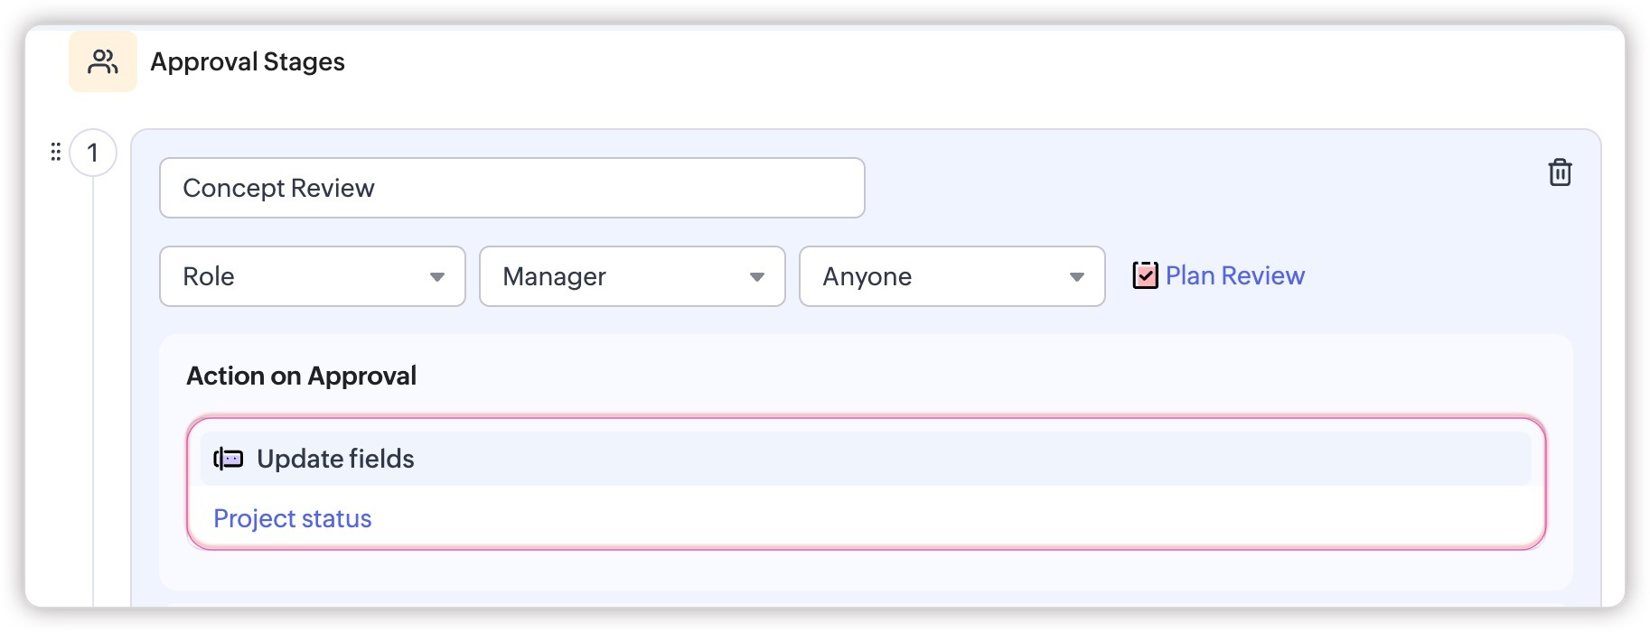The height and width of the screenshot is (632, 1650).
Task: Click the Plan Review clipboard check icon
Action: tap(1145, 275)
